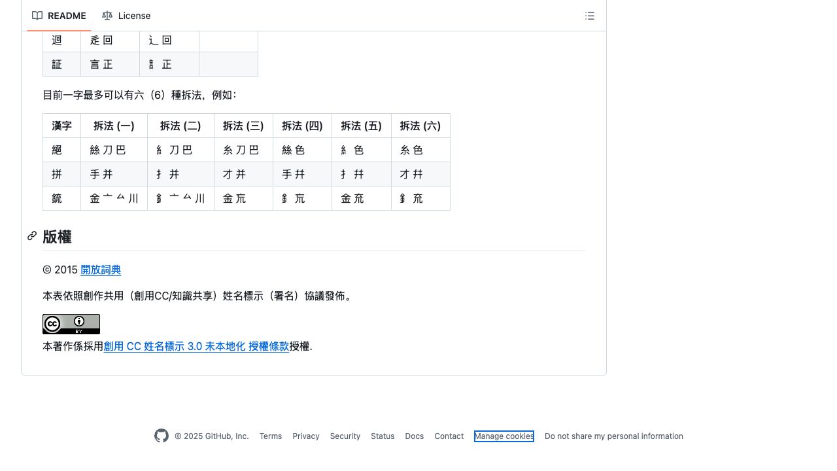The width and height of the screenshot is (837, 471).
Task: Open the 開放詞典 link
Action: (101, 270)
